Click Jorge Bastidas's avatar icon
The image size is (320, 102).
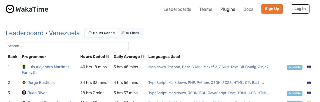(x=24, y=83)
